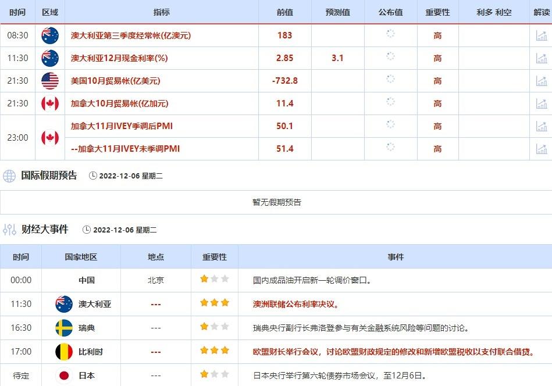Click the 公布值 column header

[x=390, y=12]
